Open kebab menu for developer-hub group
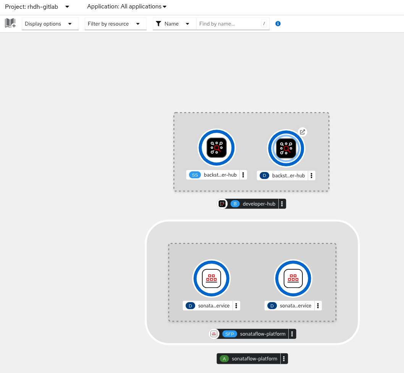This screenshot has width=404, height=373. pyautogui.click(x=282, y=204)
